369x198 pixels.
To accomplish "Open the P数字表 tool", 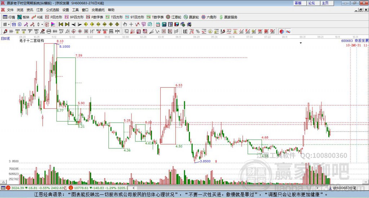I will click(x=95, y=17).
